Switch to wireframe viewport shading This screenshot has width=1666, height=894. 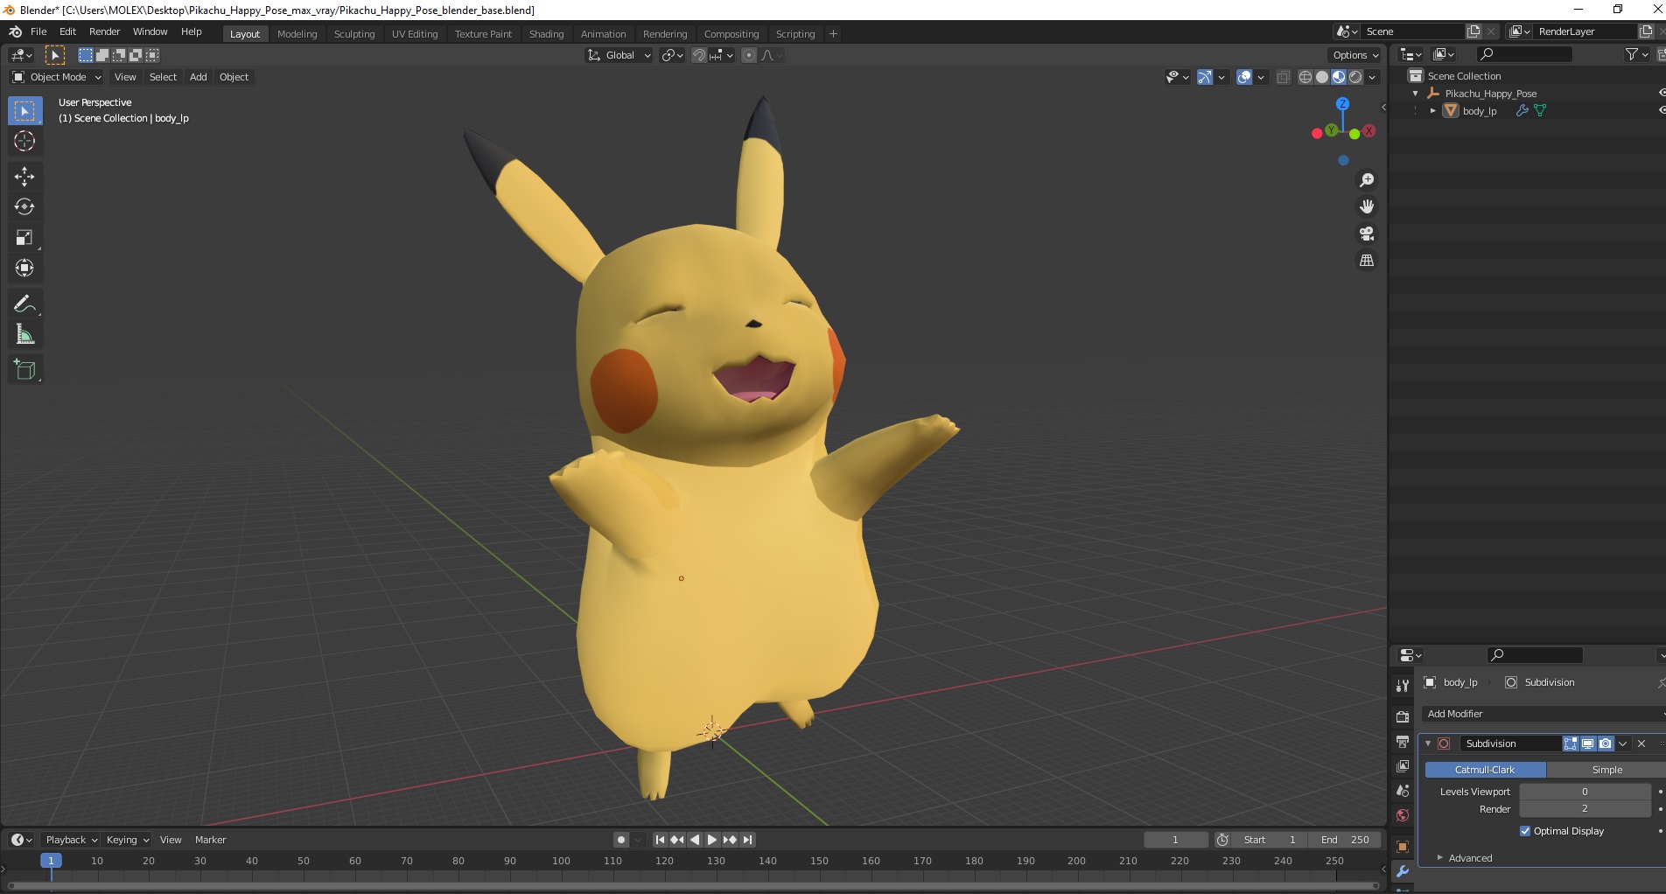(1305, 77)
